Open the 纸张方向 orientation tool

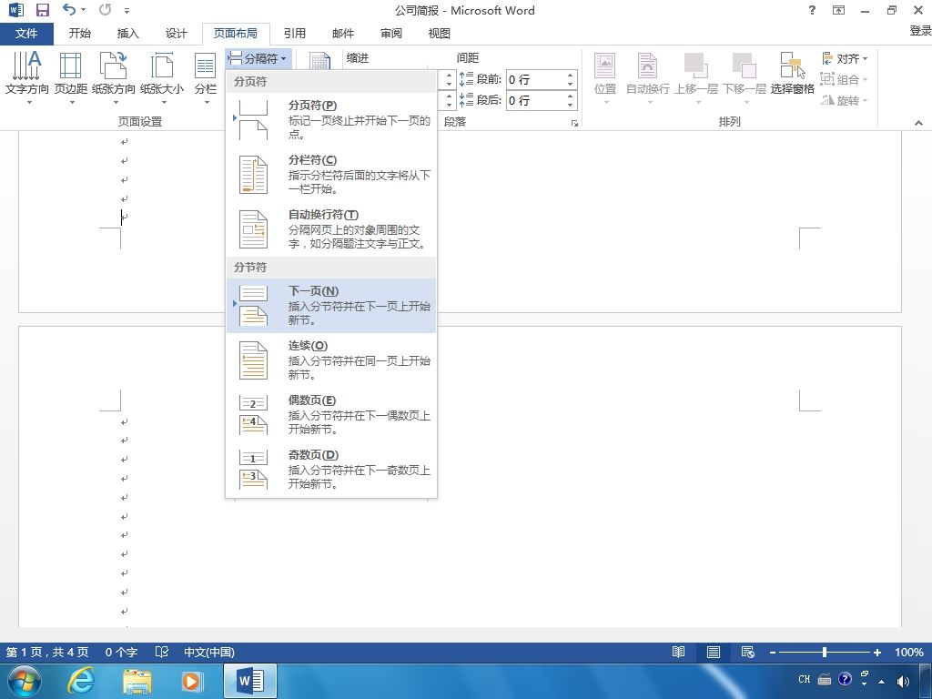point(114,77)
